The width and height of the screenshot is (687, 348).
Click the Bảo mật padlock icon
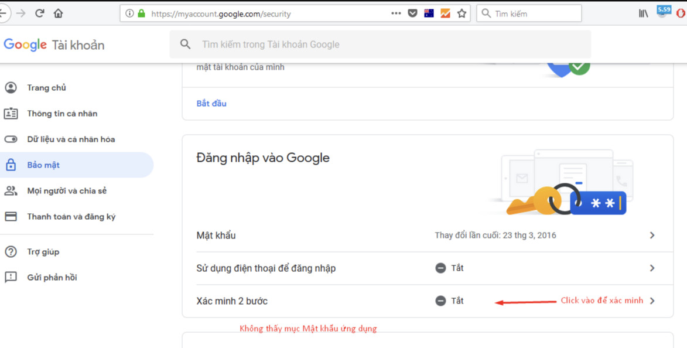(11, 165)
